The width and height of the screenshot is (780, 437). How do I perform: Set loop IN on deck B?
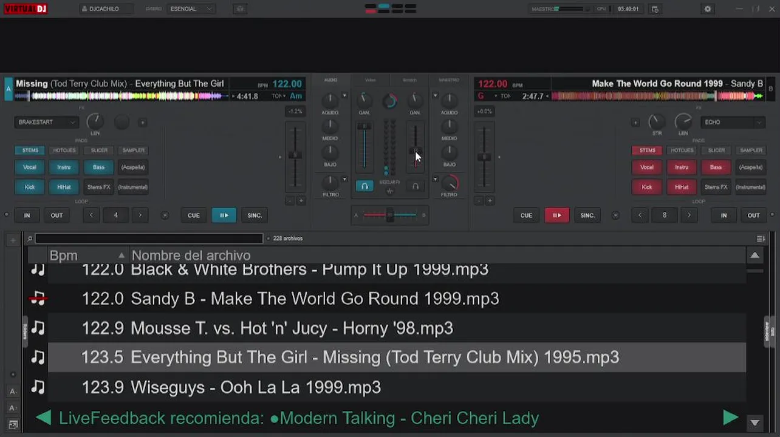point(724,215)
